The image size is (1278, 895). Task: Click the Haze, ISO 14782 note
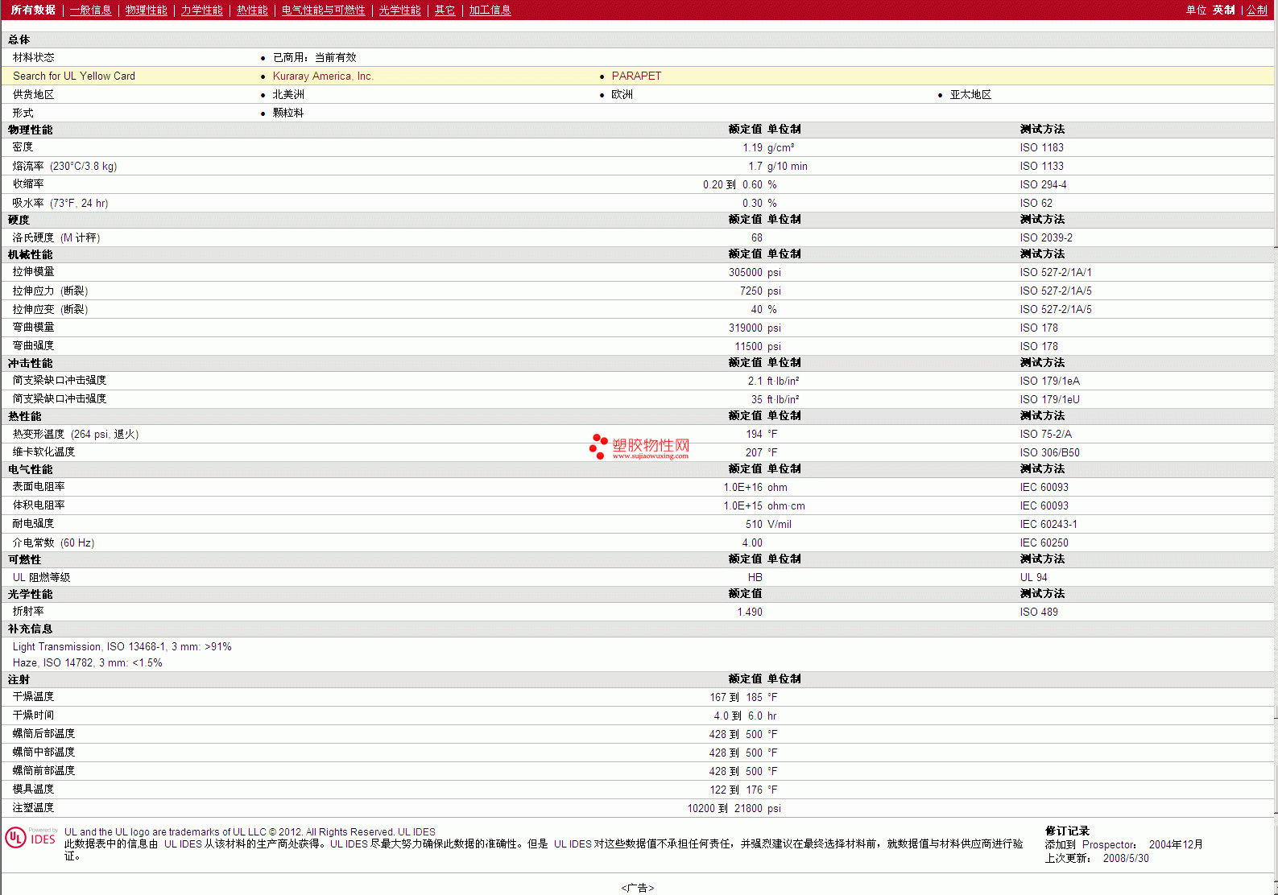pyautogui.click(x=87, y=662)
